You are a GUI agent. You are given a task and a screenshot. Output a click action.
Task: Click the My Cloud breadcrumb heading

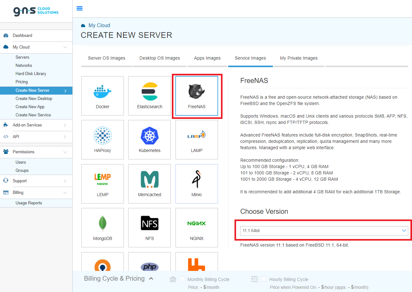[99, 25]
